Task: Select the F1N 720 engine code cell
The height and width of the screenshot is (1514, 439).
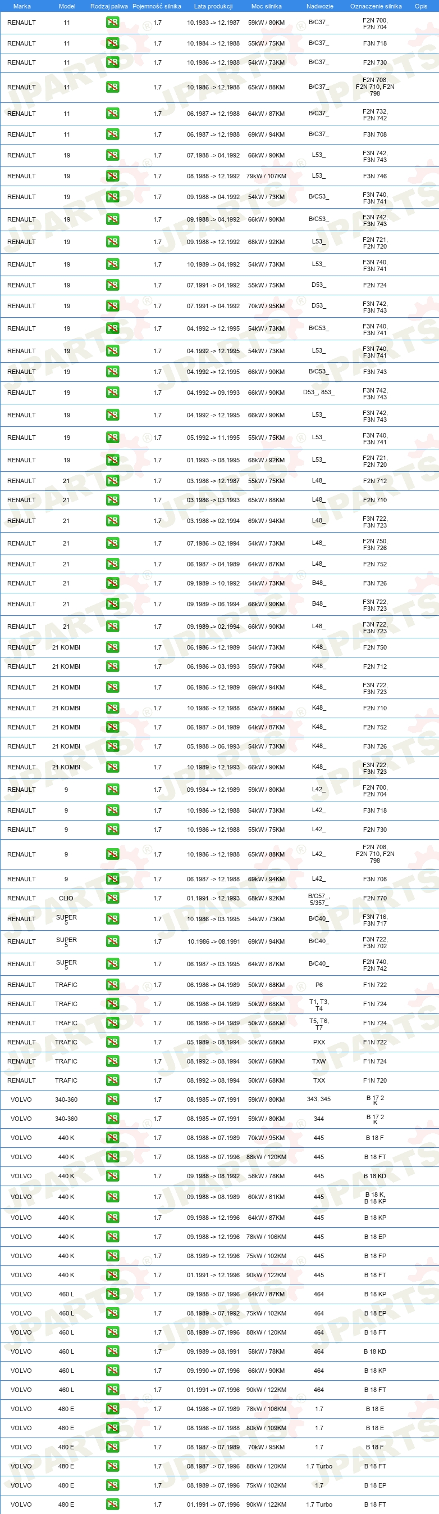Action: point(374,1081)
